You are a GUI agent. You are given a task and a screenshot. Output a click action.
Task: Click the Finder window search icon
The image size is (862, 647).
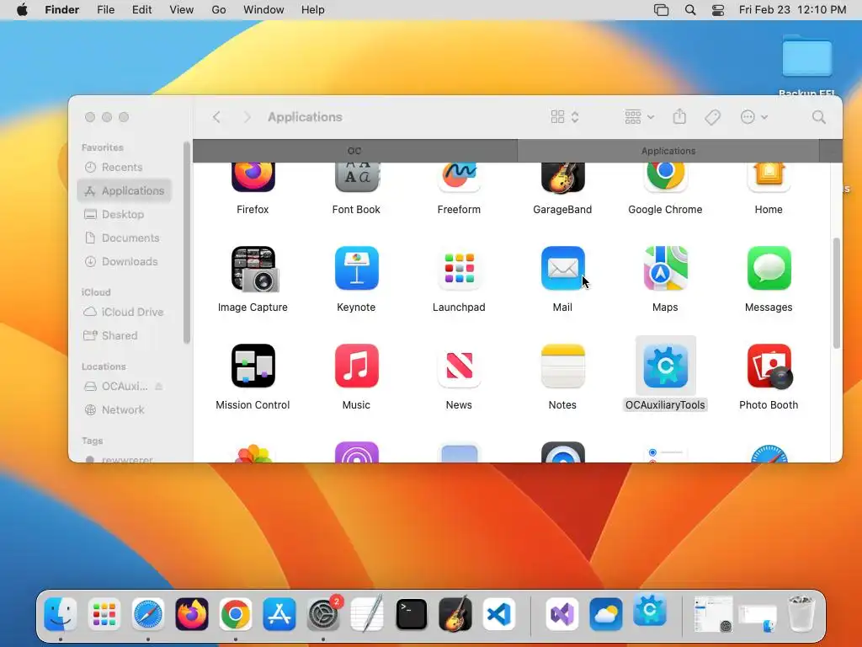click(818, 116)
